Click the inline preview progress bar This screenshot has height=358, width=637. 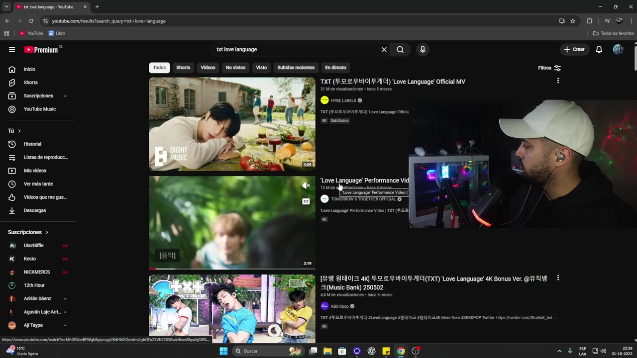(x=232, y=269)
